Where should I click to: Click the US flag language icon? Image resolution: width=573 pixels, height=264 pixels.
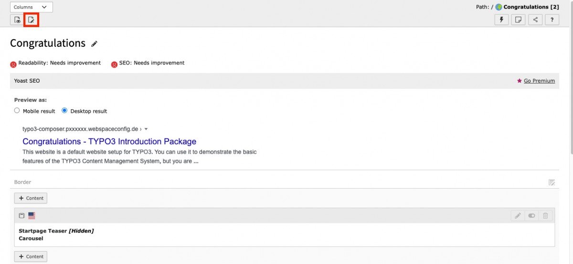(x=32, y=216)
